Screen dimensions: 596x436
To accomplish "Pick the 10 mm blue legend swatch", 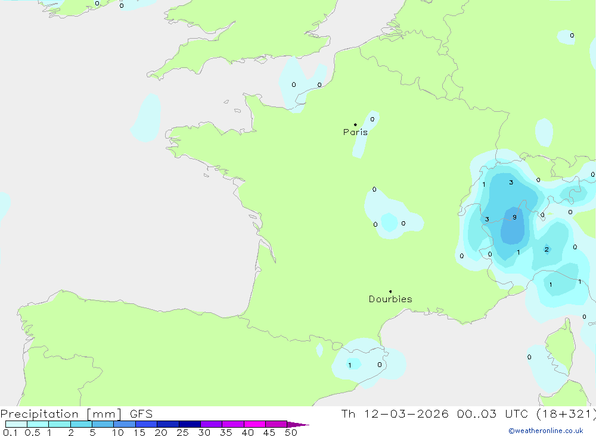I will click(x=125, y=424).
